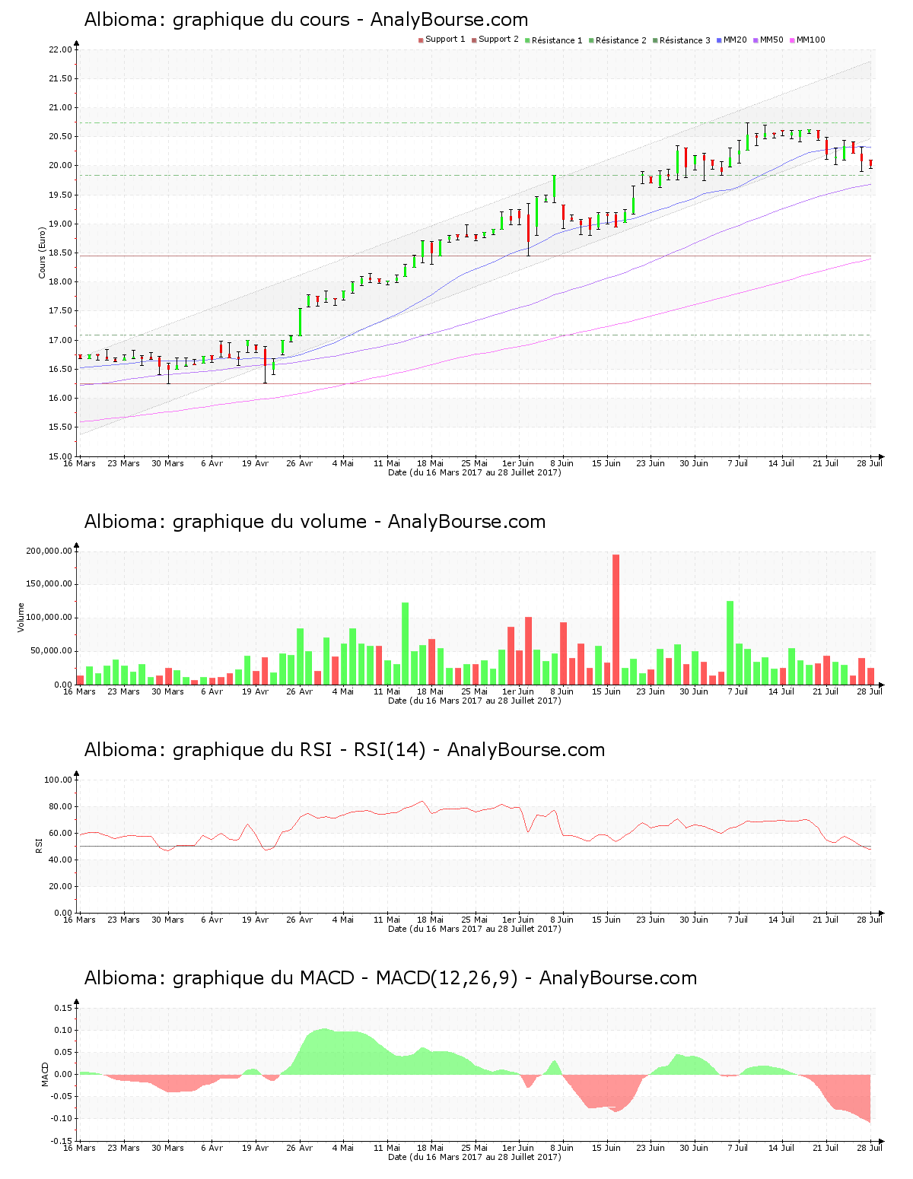The height and width of the screenshot is (1179, 913).
Task: Click the 18.50 value on price axis
Action: (x=60, y=253)
